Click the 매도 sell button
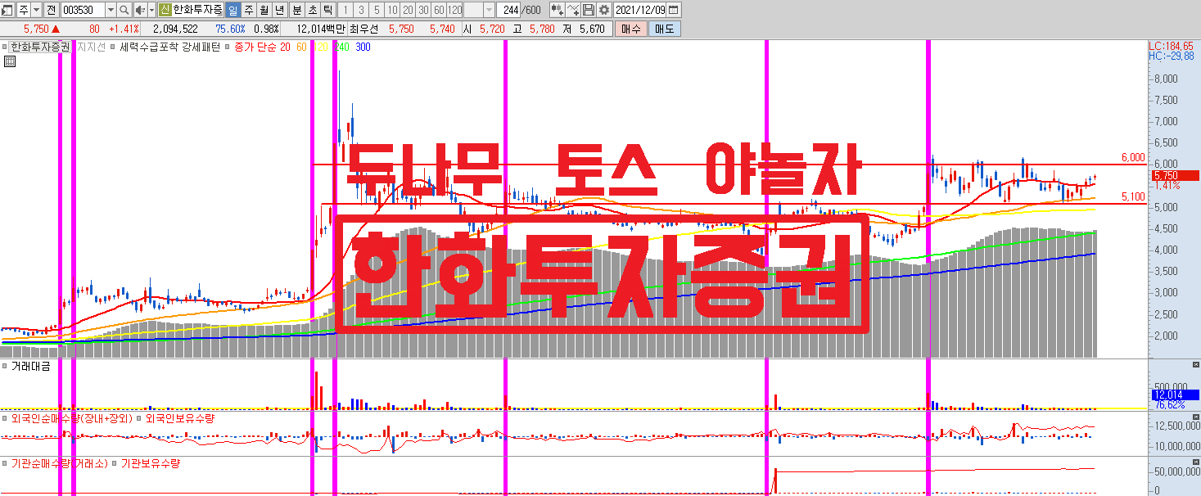 (664, 29)
